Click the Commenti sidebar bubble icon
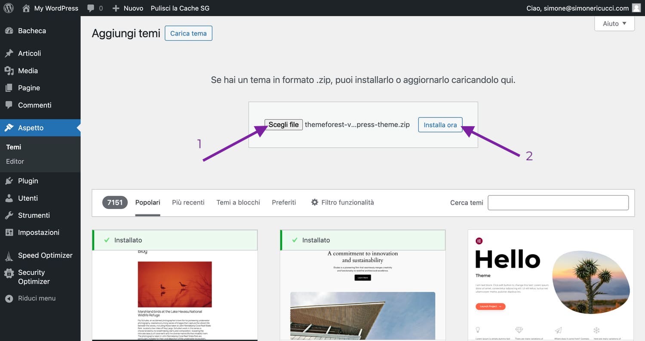This screenshot has width=645, height=341. coord(9,105)
